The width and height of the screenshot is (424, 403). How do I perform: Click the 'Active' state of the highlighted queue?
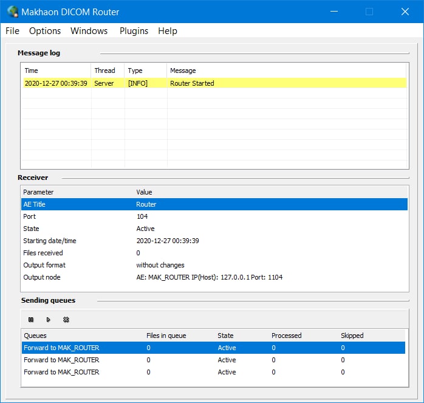227,348
